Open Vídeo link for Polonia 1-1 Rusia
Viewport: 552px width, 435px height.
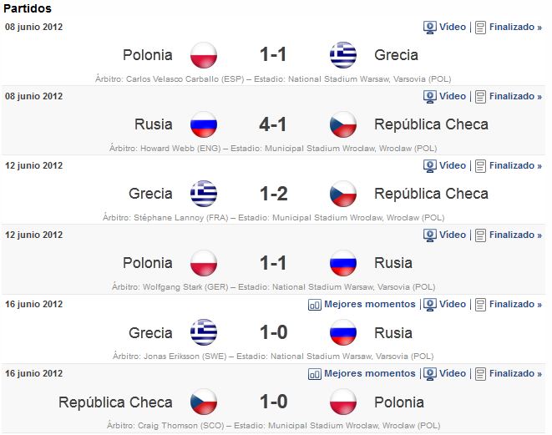pos(453,235)
